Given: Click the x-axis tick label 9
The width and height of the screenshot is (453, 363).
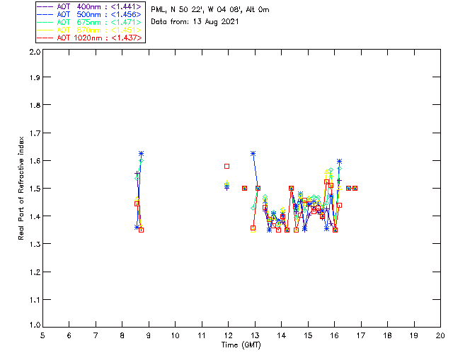Looking at the screenshot, I should click(x=149, y=335).
